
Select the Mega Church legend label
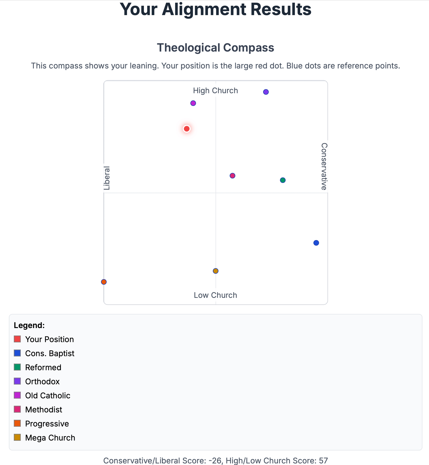pyautogui.click(x=50, y=438)
